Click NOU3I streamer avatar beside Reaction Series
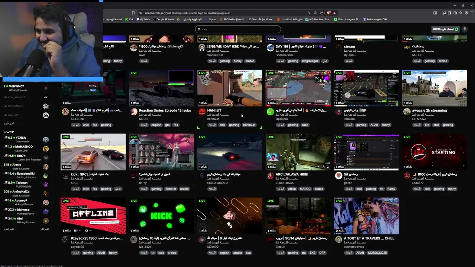 134,111
